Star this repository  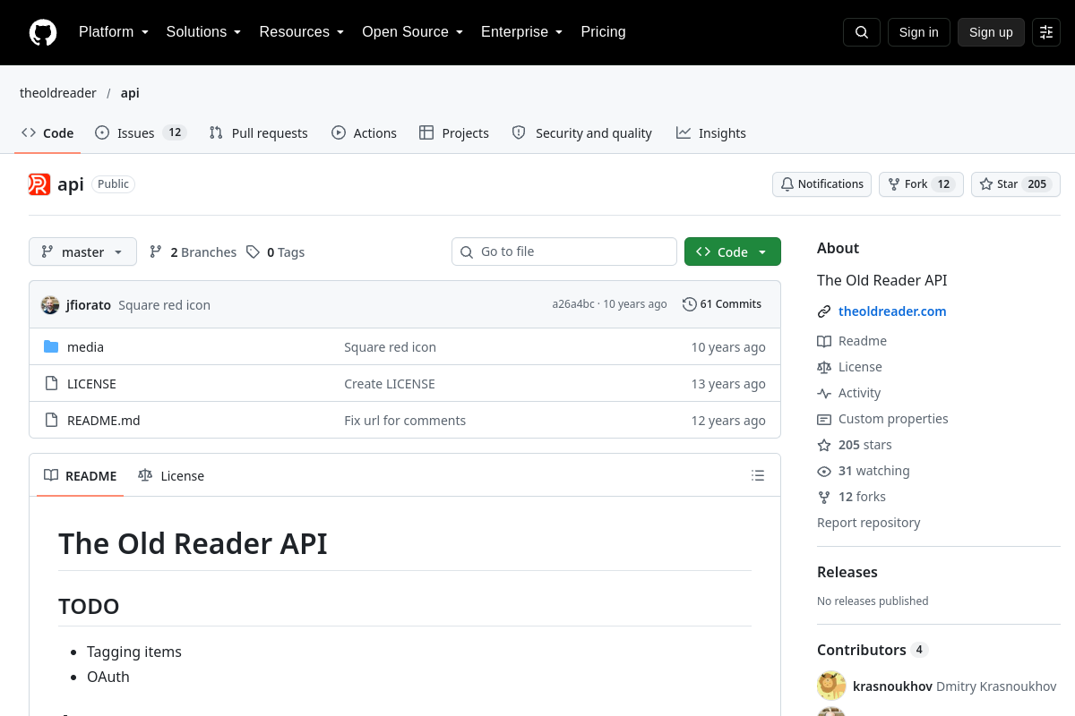[1016, 184]
